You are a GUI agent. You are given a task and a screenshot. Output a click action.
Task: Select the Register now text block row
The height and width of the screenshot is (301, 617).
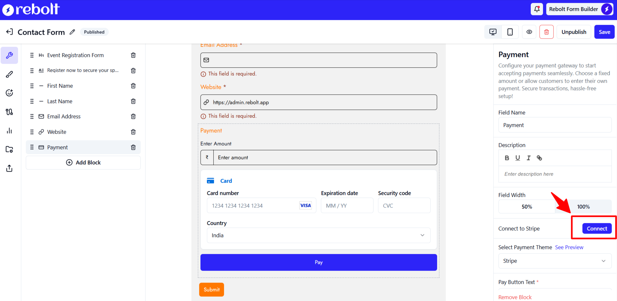[x=83, y=70]
